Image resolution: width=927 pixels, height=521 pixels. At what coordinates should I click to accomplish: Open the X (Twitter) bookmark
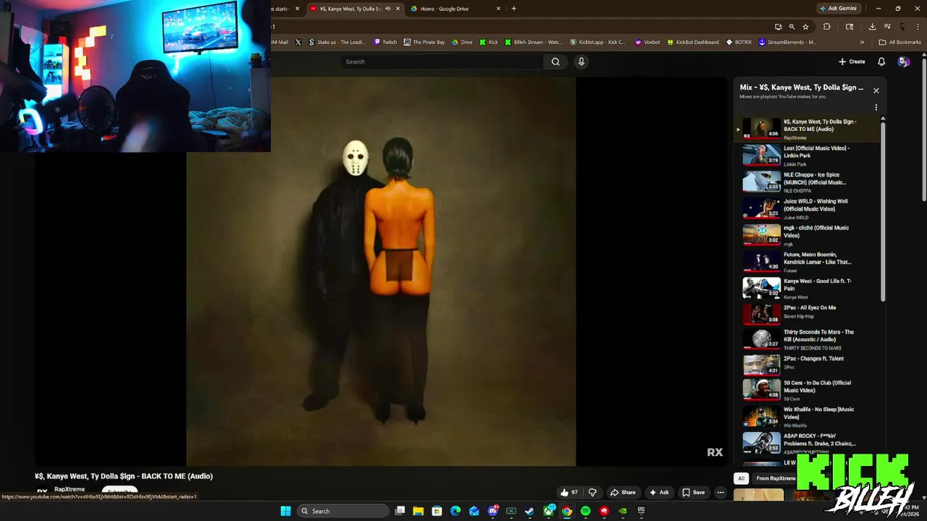point(298,42)
